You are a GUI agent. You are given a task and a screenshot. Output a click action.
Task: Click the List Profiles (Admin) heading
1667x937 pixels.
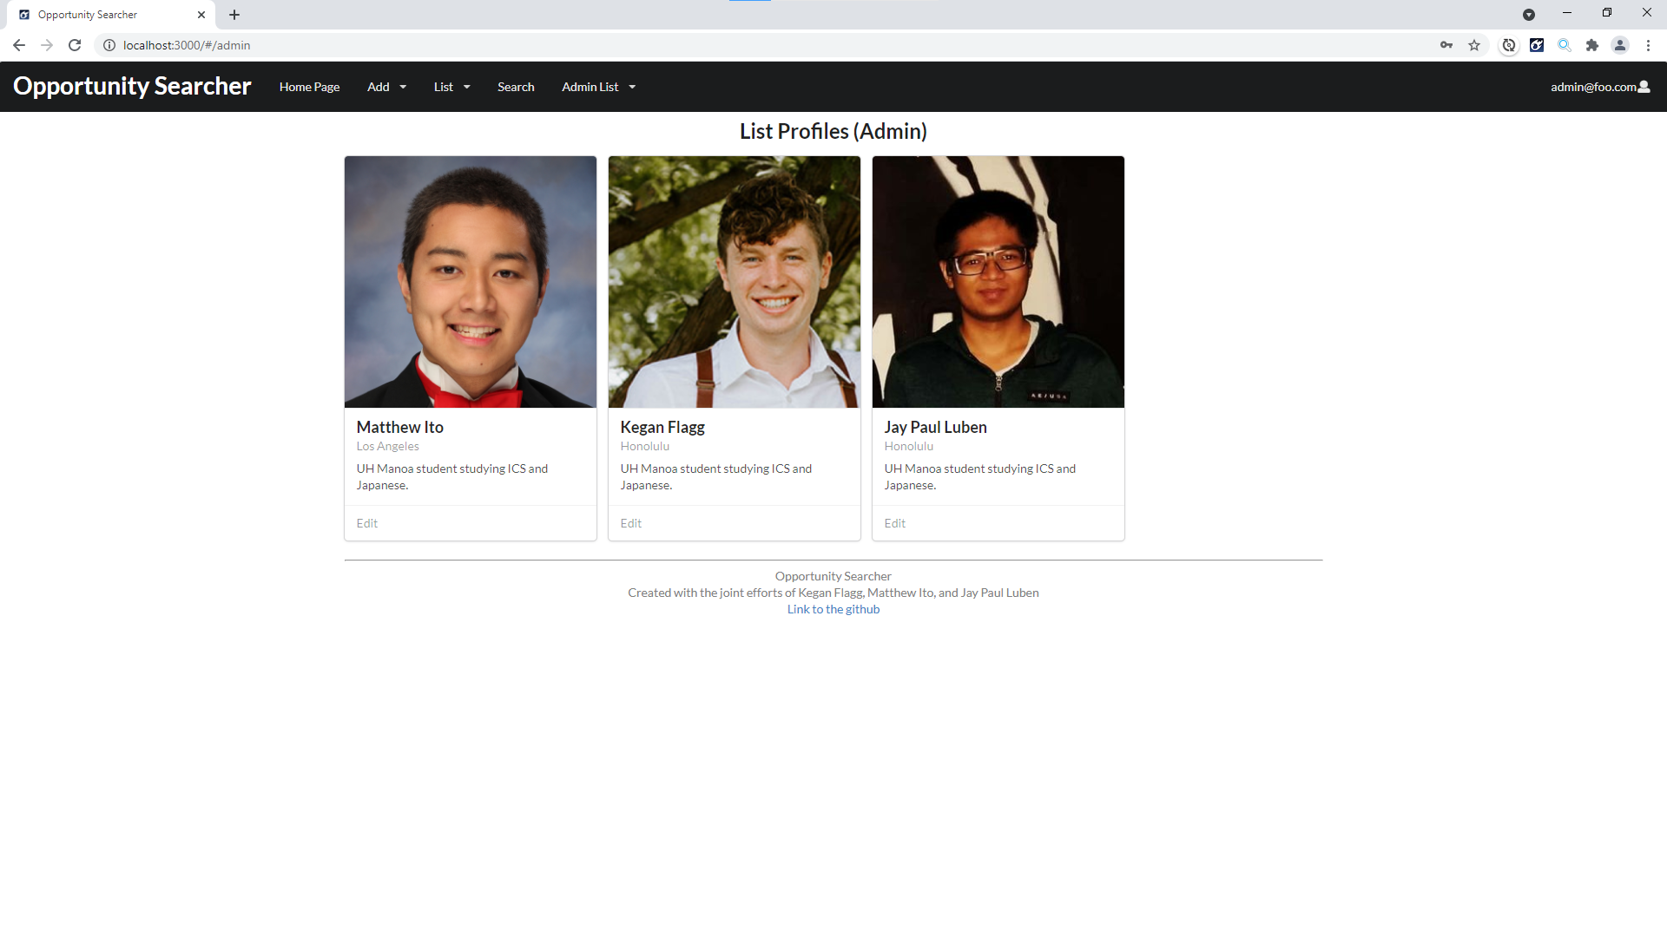[x=833, y=131]
